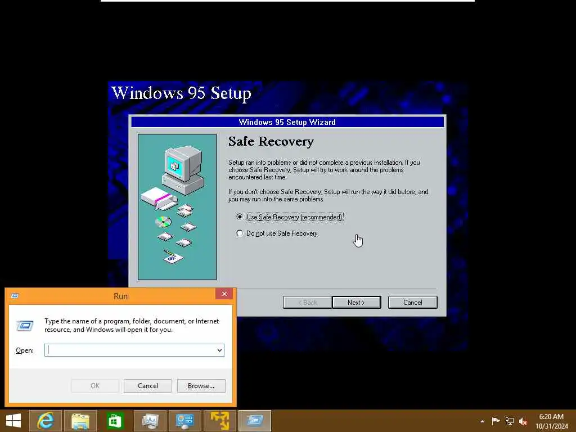The width and height of the screenshot is (576, 432).
Task: Open File Explorer from taskbar
Action: pyautogui.click(x=80, y=421)
